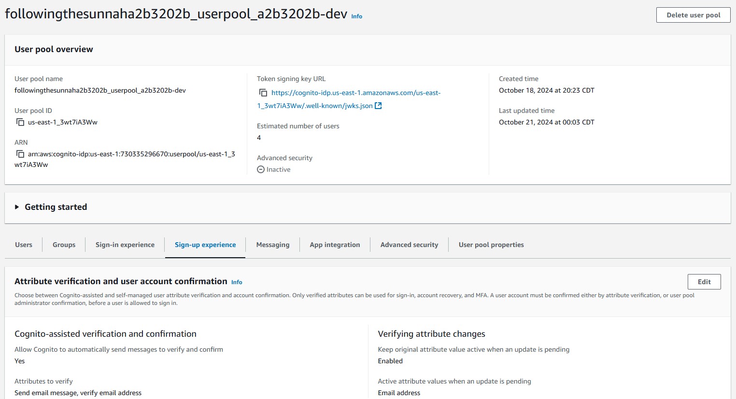Copy the token signing key URL
Screen dimensions: 736x399
(263, 93)
